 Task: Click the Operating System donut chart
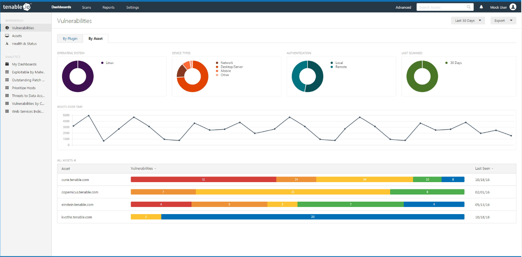coord(78,76)
